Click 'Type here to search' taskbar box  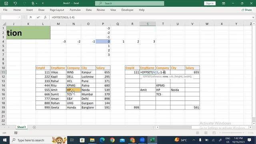pyautogui.click(x=38, y=140)
